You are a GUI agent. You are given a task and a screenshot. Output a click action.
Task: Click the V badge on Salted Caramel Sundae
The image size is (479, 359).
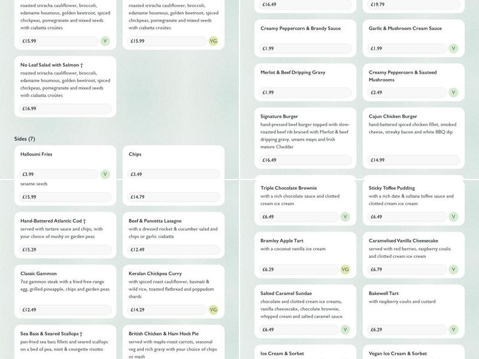point(345,330)
